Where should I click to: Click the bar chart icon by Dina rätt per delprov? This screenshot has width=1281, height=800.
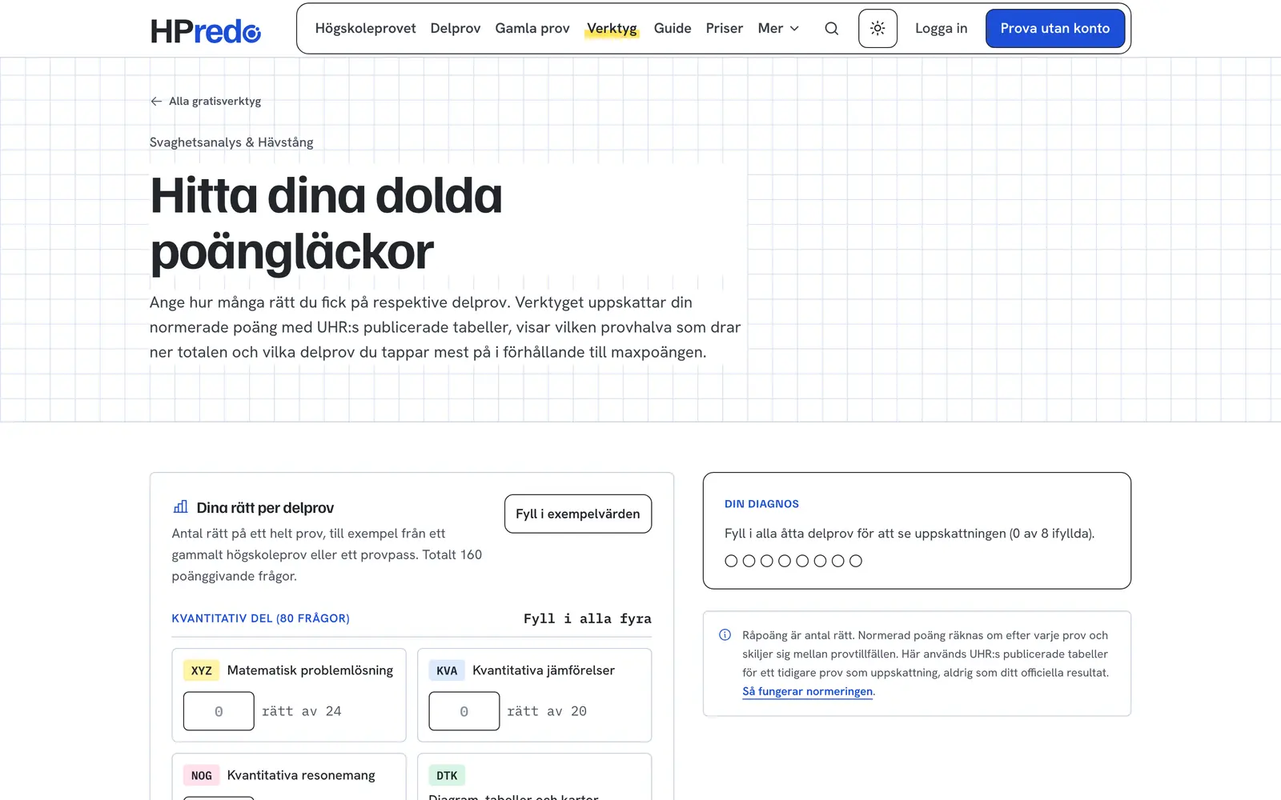tap(181, 507)
